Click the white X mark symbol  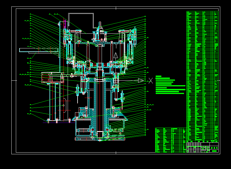(151, 80)
